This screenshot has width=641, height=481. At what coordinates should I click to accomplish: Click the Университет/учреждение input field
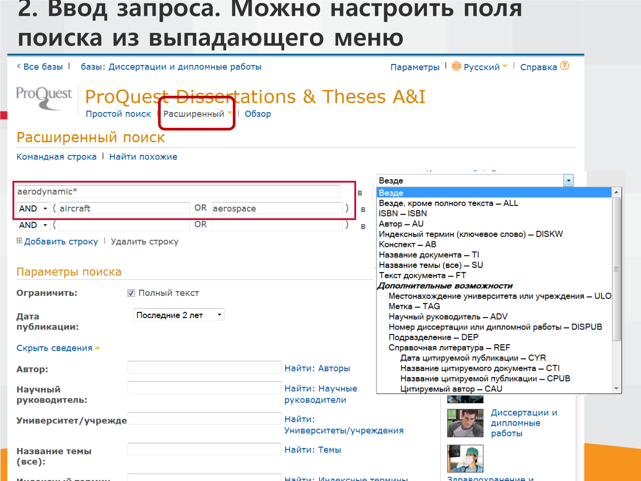(204, 418)
